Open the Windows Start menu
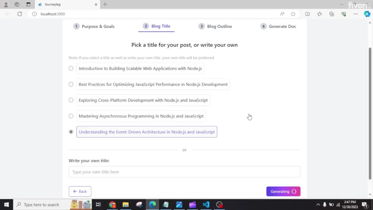 pyautogui.click(x=6, y=204)
